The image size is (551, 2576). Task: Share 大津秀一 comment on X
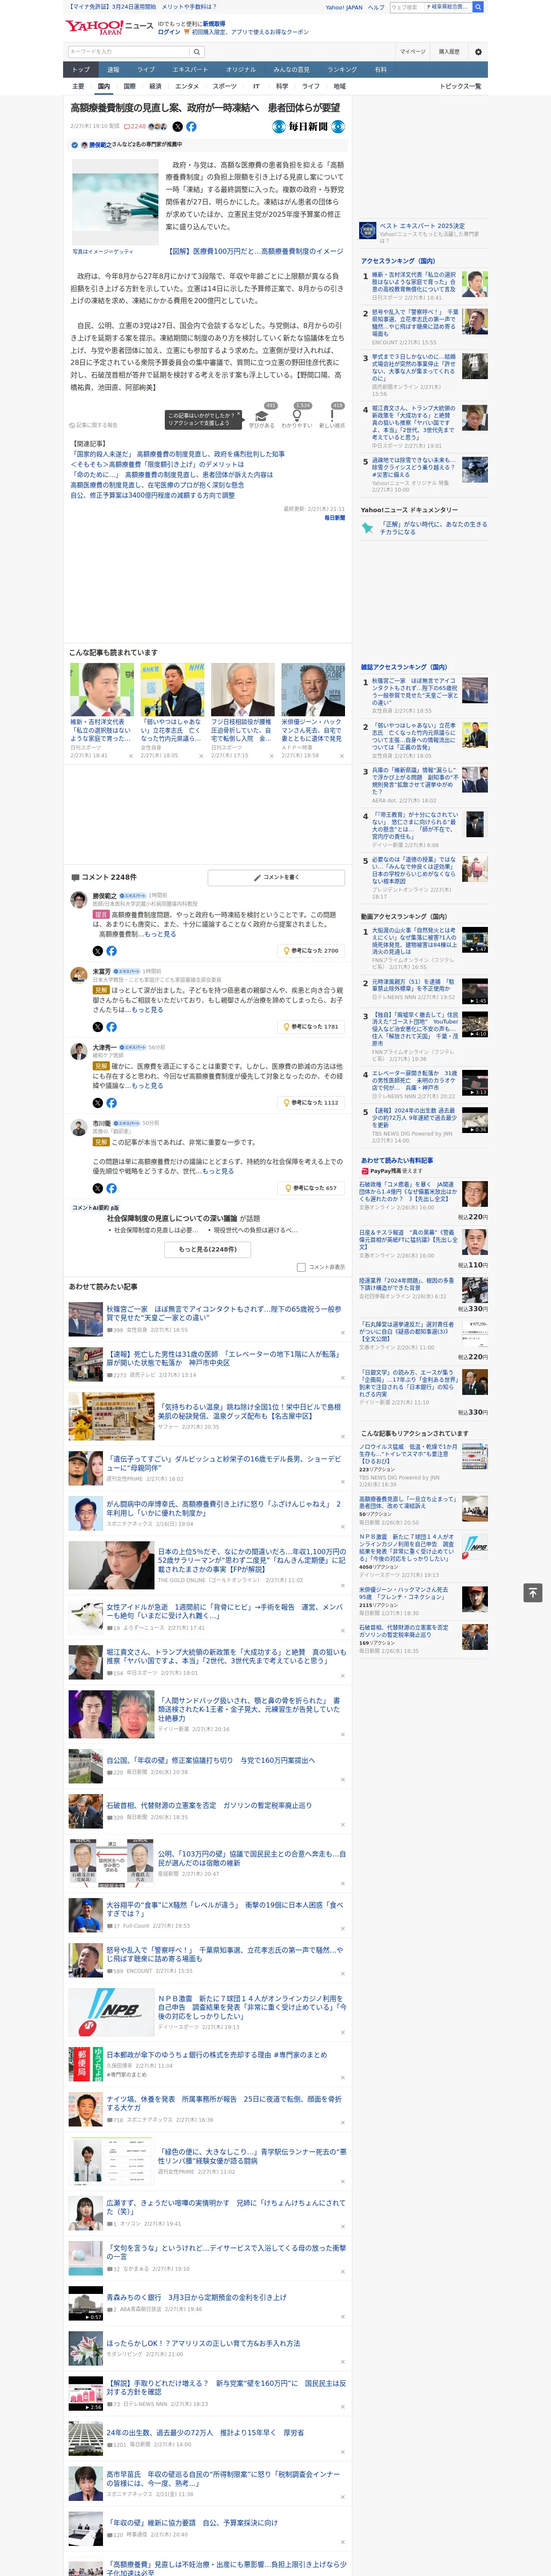point(98,1102)
